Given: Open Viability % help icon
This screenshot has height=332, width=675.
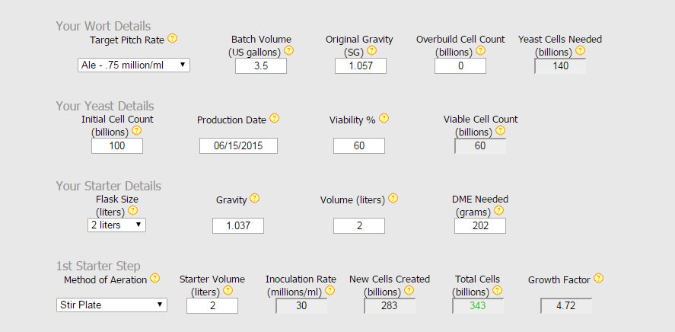Looking at the screenshot, I should pos(384,119).
